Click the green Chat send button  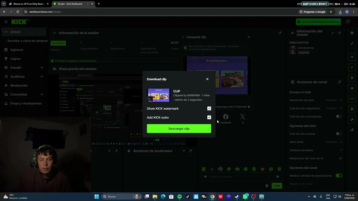(x=277, y=186)
